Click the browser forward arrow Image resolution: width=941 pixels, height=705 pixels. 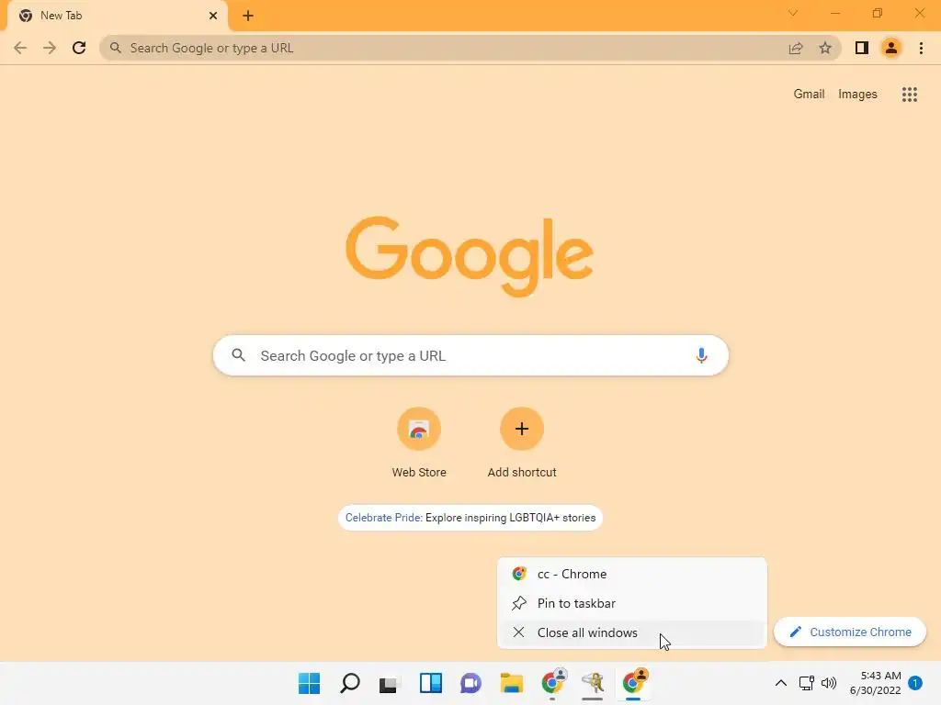click(x=50, y=48)
